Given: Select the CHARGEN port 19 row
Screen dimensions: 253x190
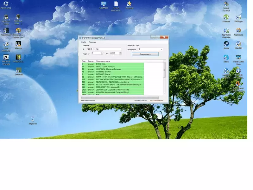Looking at the screenshot, I should coord(113,69).
